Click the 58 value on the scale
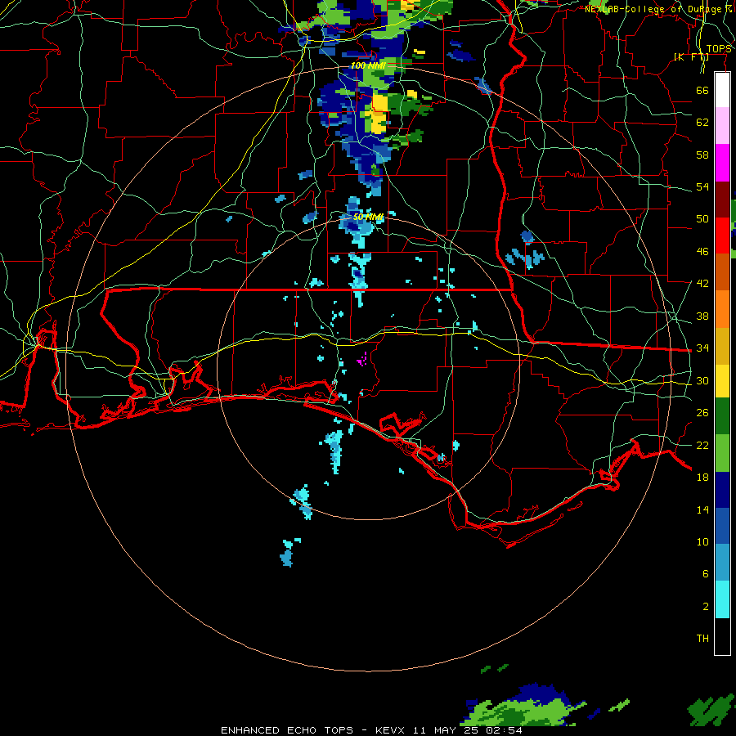 click(x=702, y=155)
